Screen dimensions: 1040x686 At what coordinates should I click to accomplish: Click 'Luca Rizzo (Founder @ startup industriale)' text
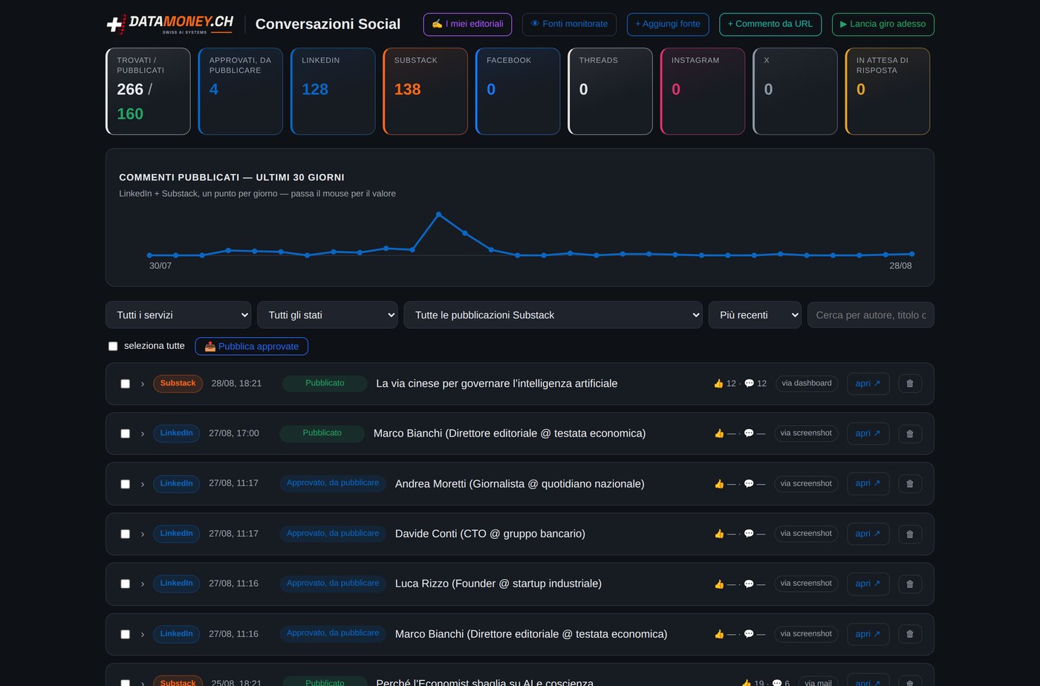coord(498,584)
